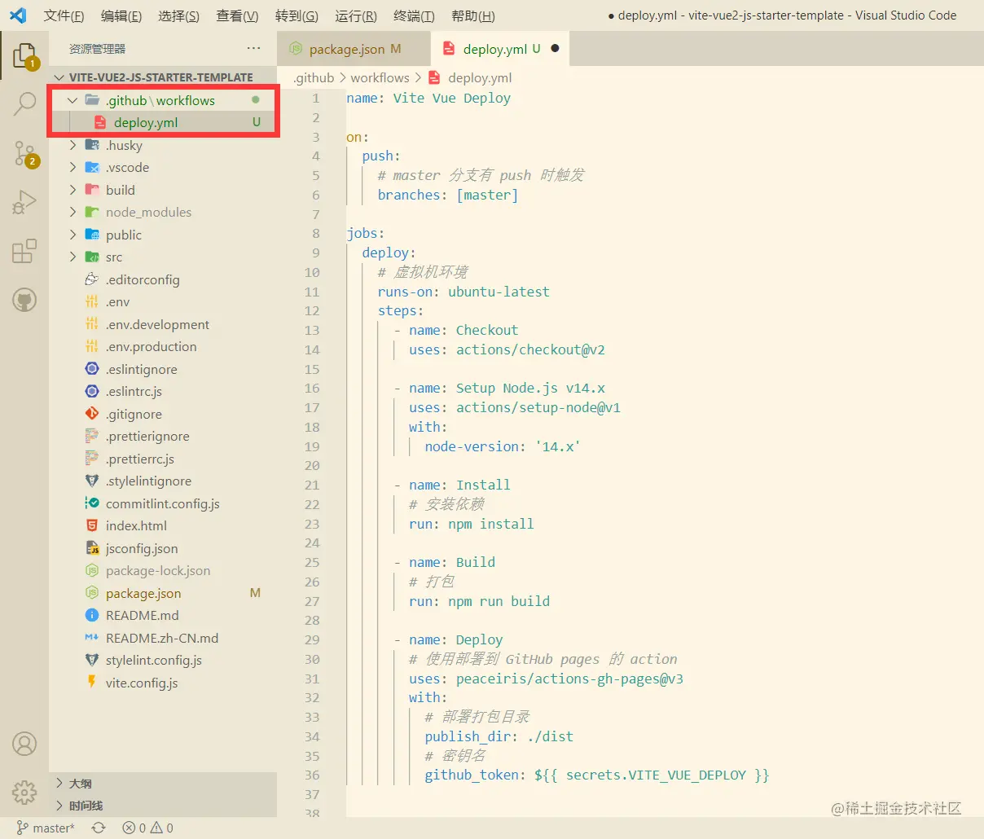
Task: Switch to the deploy.yml tab
Action: click(x=499, y=49)
